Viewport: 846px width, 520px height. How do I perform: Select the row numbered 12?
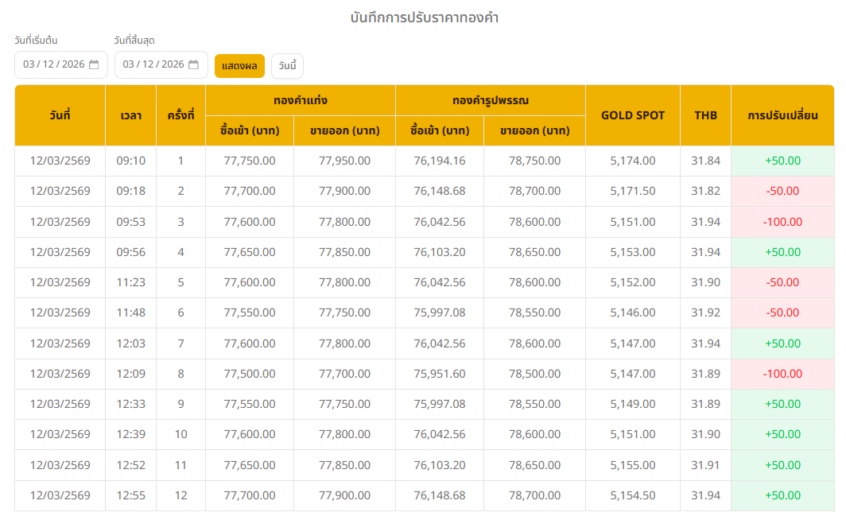coord(180,495)
